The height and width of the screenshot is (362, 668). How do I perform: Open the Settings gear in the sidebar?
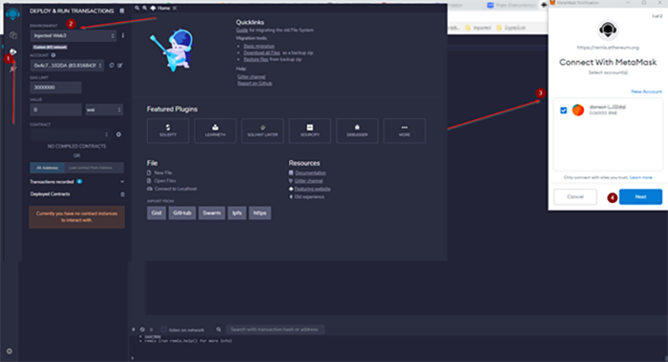(x=10, y=352)
